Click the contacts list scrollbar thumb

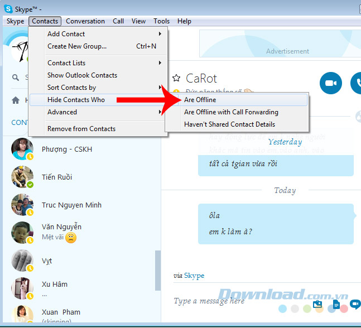coord(158,271)
